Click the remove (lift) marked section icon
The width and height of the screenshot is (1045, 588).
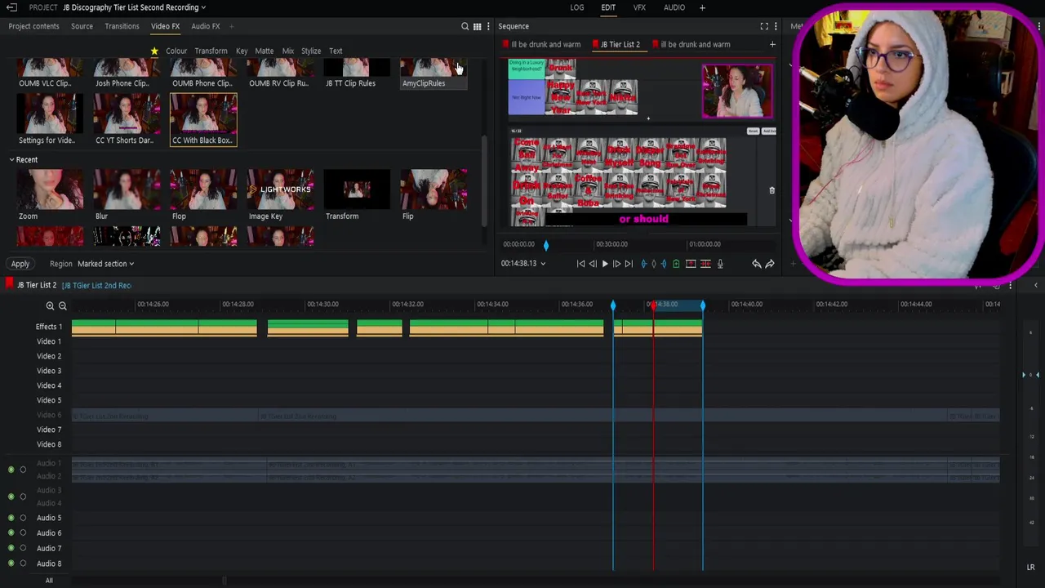point(691,264)
